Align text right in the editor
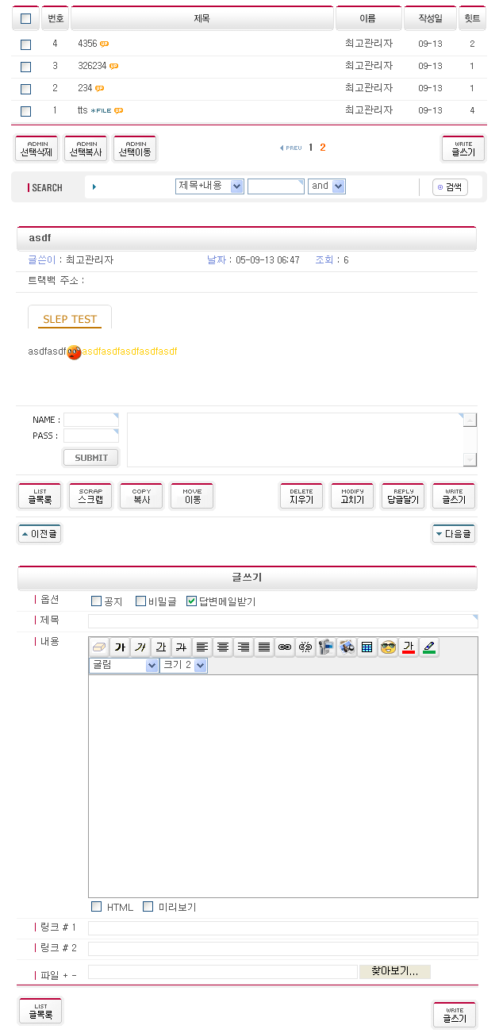Image resolution: width=499 pixels, height=1033 pixels. coord(244,647)
